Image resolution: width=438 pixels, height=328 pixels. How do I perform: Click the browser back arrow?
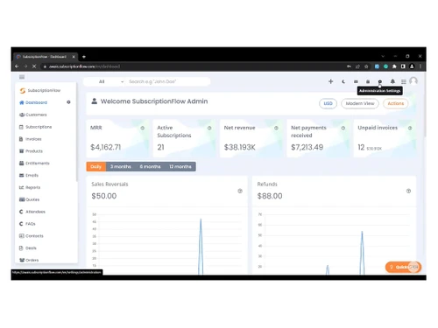[x=17, y=66]
